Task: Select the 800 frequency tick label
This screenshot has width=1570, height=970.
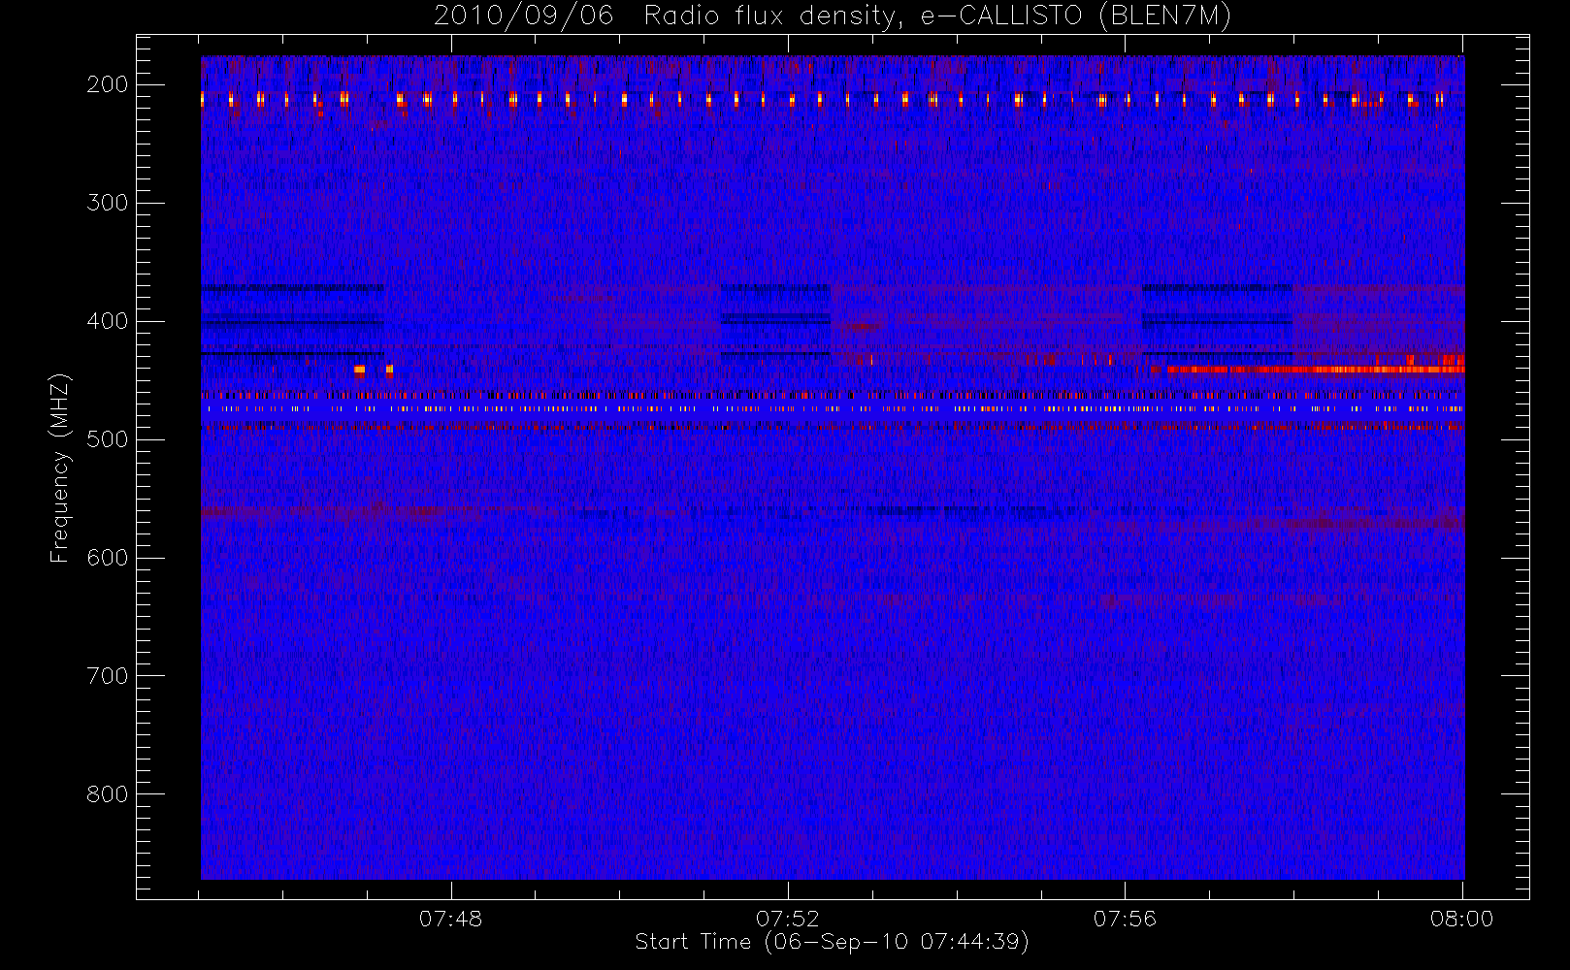Action: [x=108, y=794]
